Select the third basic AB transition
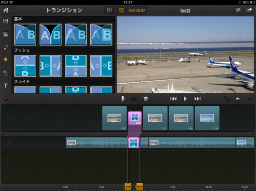256x191 pixels. pos(76,35)
